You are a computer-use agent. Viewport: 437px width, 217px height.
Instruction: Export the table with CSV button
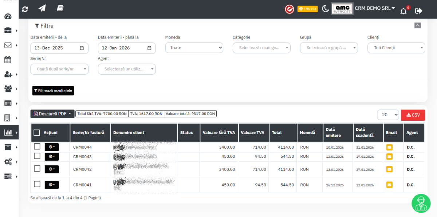point(413,115)
